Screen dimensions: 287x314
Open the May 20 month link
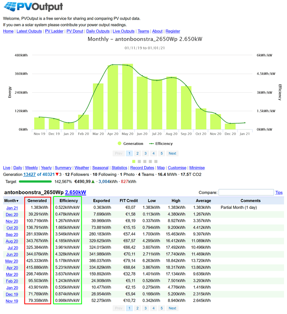pos(12,261)
